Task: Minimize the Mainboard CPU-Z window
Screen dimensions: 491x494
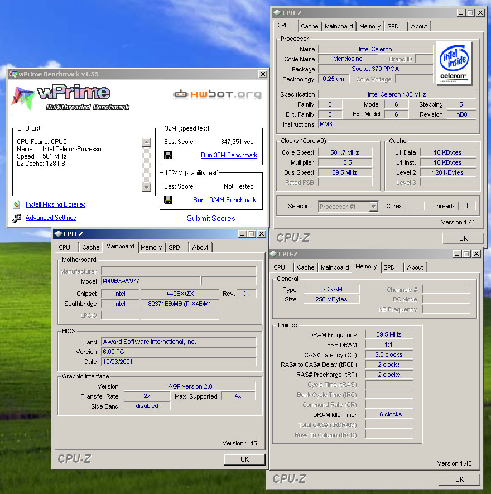Action: pyautogui.click(x=242, y=234)
